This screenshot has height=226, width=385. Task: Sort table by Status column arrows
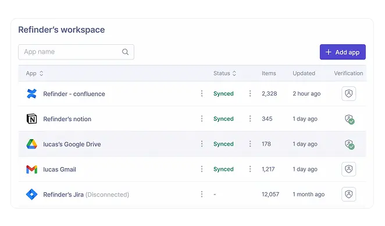coord(234,73)
